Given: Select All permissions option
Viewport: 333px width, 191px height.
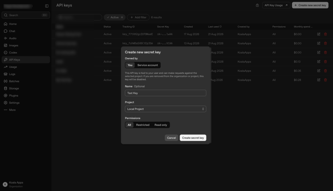Looking at the screenshot, I should tap(129, 125).
